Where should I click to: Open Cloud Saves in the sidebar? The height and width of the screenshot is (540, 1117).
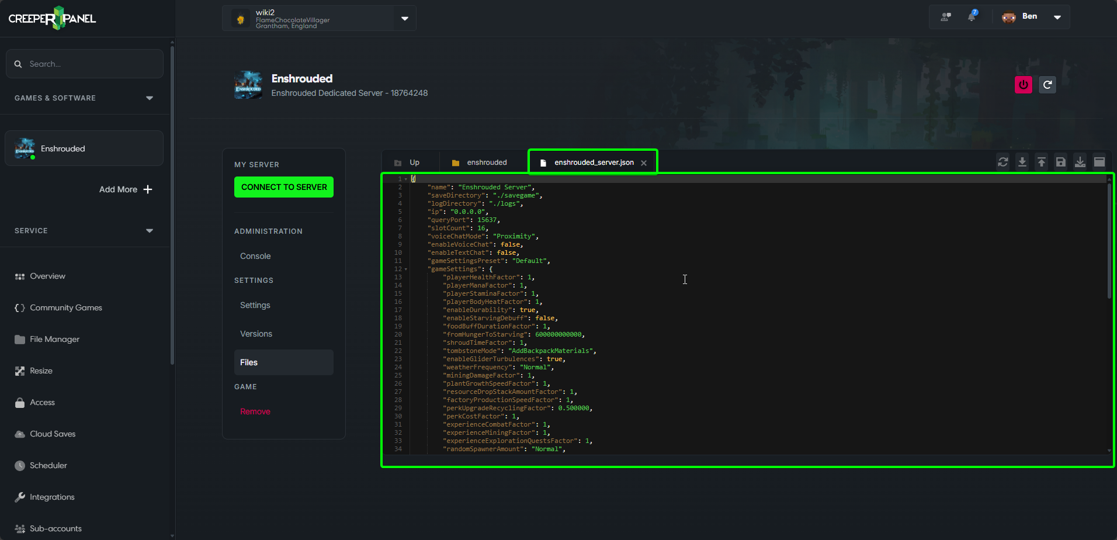tap(45, 434)
